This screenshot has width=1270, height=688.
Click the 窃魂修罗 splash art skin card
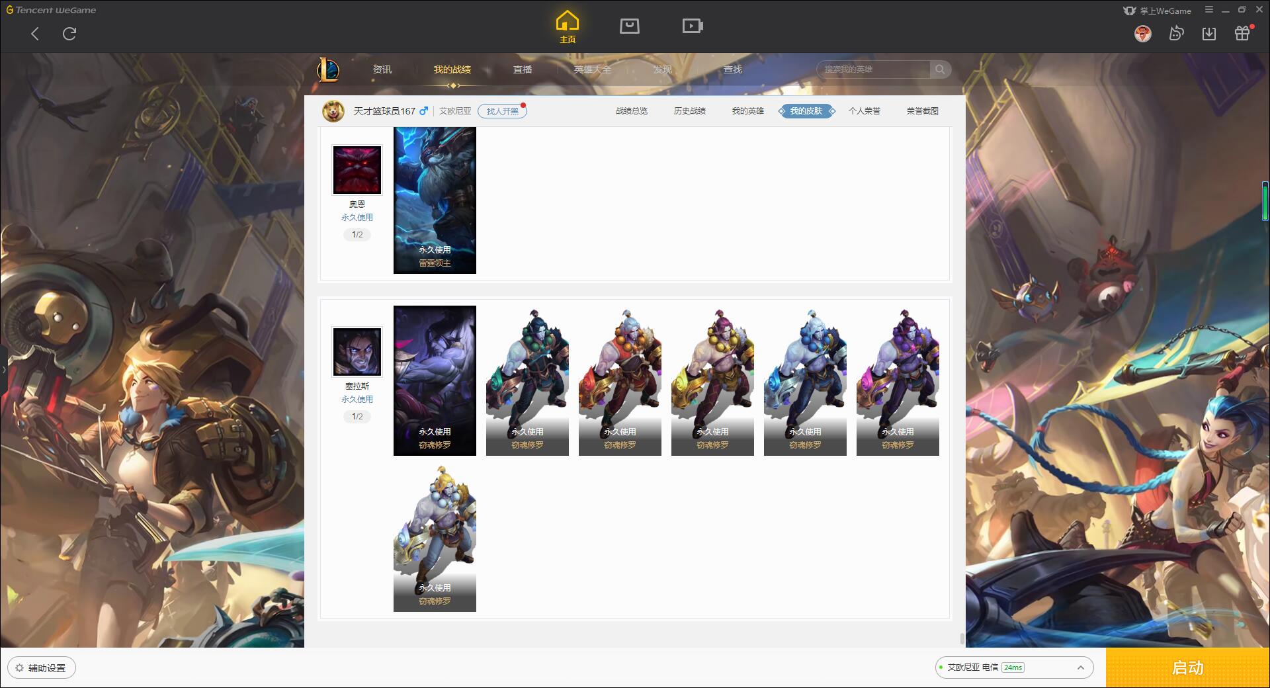[435, 380]
